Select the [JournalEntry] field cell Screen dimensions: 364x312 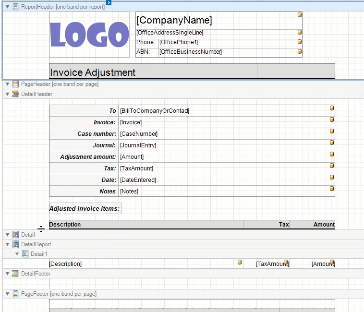227,145
